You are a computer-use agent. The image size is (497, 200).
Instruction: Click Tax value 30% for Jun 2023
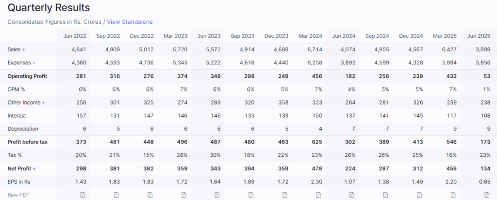click(x=215, y=155)
